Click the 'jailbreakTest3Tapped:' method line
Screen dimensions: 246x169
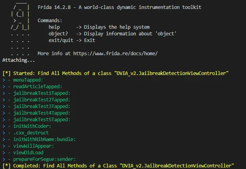click(37, 106)
